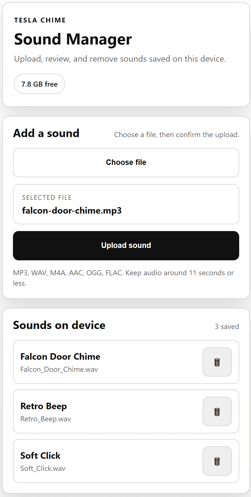Click the TESLA CHIME brand label
251x497 pixels.
(40, 20)
